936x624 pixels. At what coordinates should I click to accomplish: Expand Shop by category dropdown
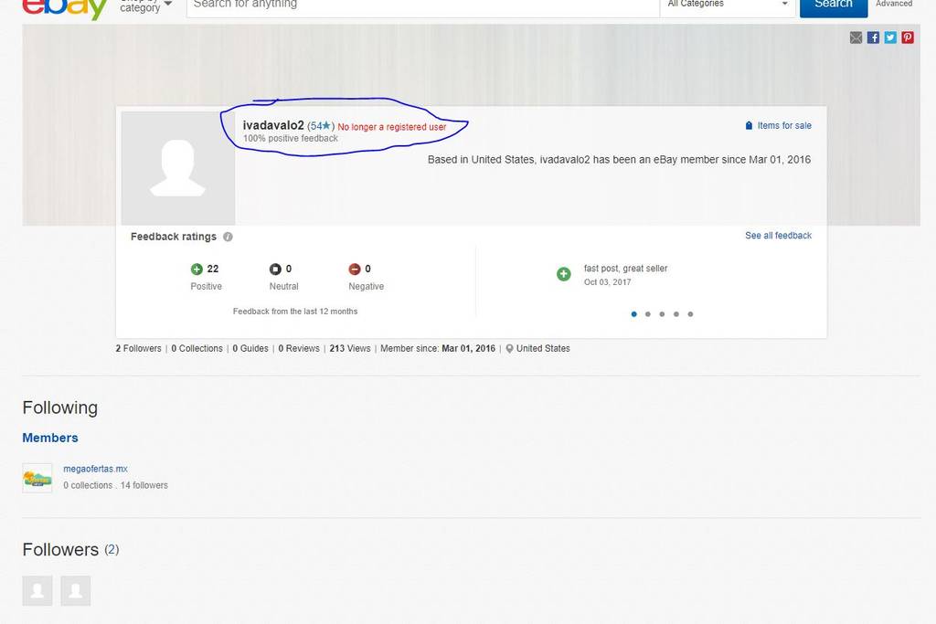pos(145,6)
